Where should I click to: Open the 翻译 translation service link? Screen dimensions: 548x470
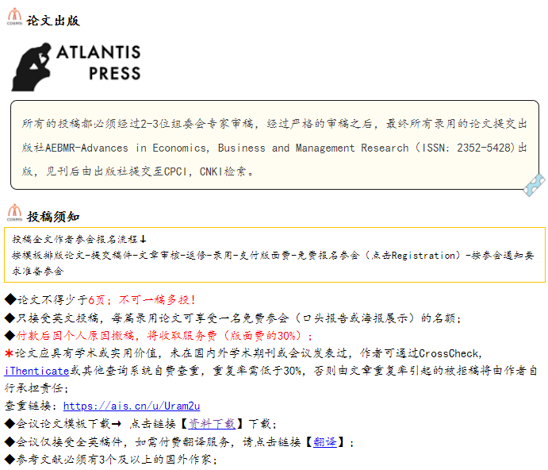click(x=325, y=442)
